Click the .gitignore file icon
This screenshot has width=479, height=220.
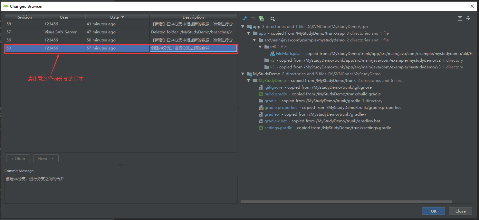pos(261,87)
